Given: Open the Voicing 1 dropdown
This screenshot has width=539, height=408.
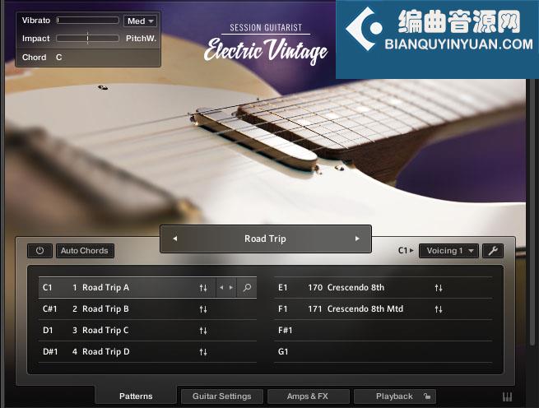Looking at the screenshot, I should 450,251.
